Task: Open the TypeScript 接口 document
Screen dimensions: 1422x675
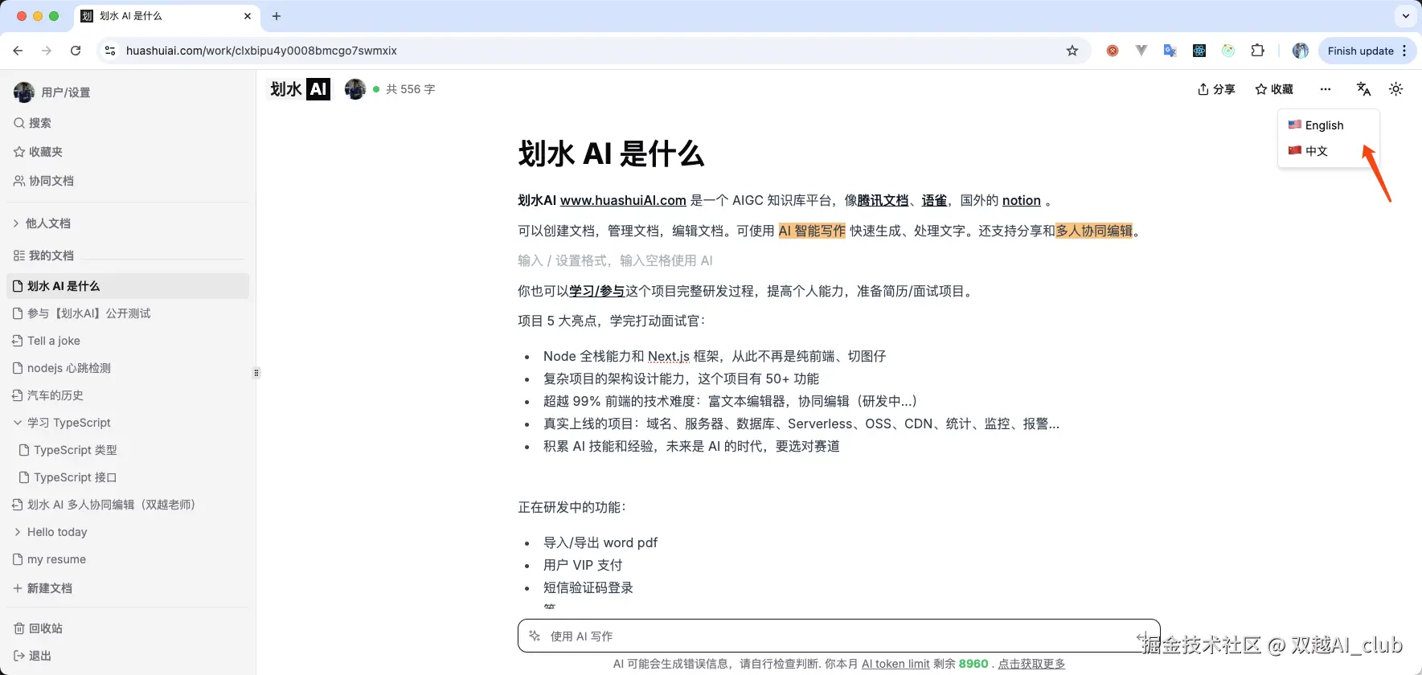Action: (68, 477)
